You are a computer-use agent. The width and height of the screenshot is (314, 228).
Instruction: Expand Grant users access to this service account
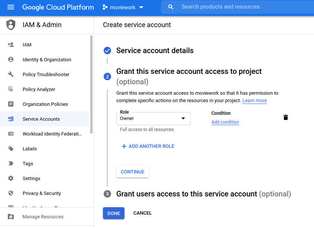tap(204, 194)
